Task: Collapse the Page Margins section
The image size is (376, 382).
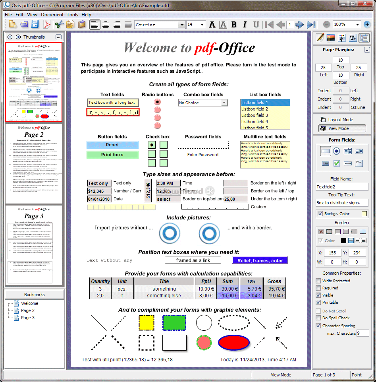Action: point(367,50)
